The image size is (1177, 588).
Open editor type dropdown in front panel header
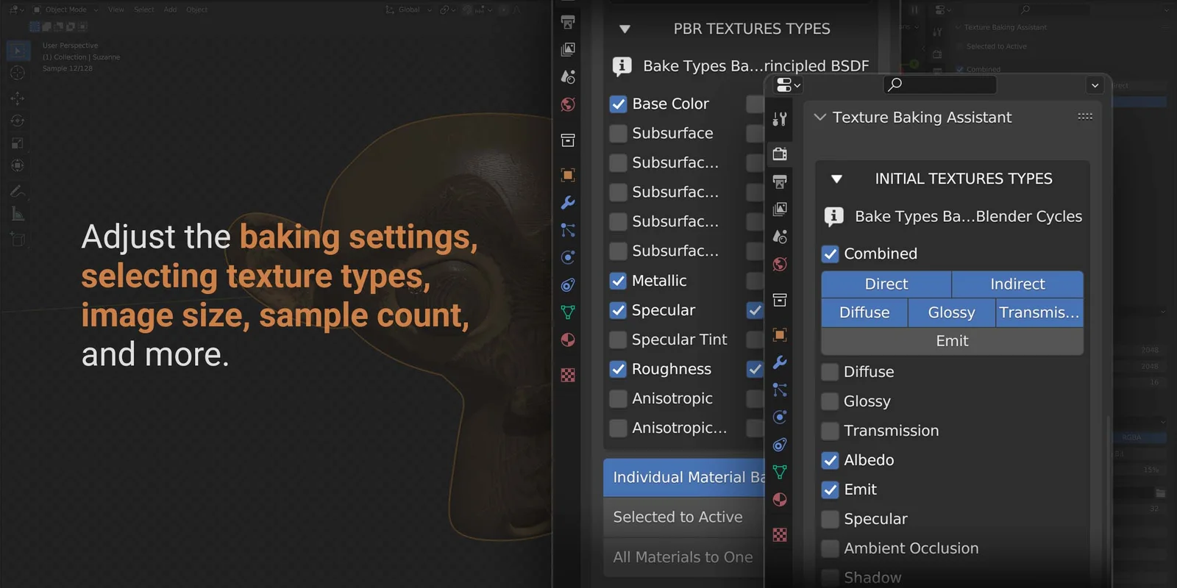pyautogui.click(x=788, y=85)
